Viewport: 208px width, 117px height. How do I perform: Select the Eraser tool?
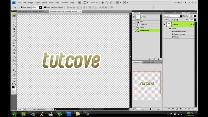pos(14,49)
